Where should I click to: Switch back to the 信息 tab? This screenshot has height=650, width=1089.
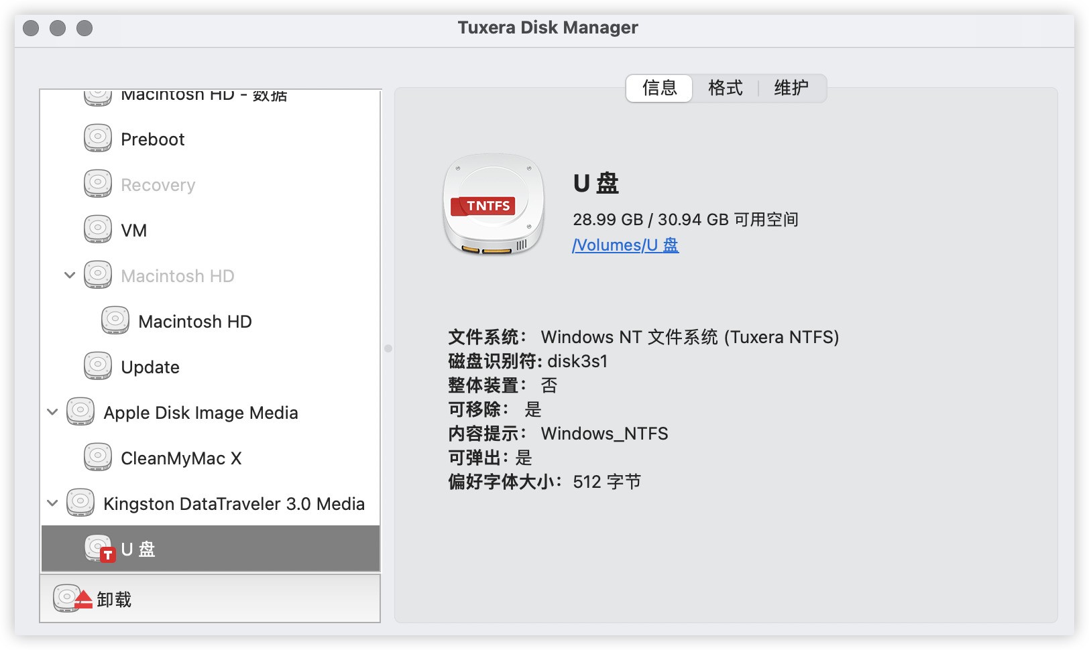pos(658,88)
